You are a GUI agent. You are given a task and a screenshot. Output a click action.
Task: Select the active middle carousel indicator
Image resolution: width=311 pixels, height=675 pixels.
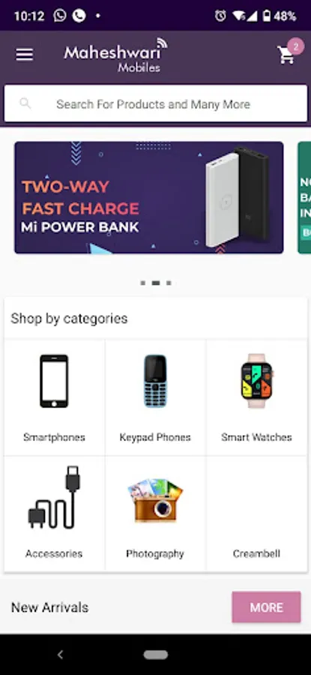(x=156, y=283)
